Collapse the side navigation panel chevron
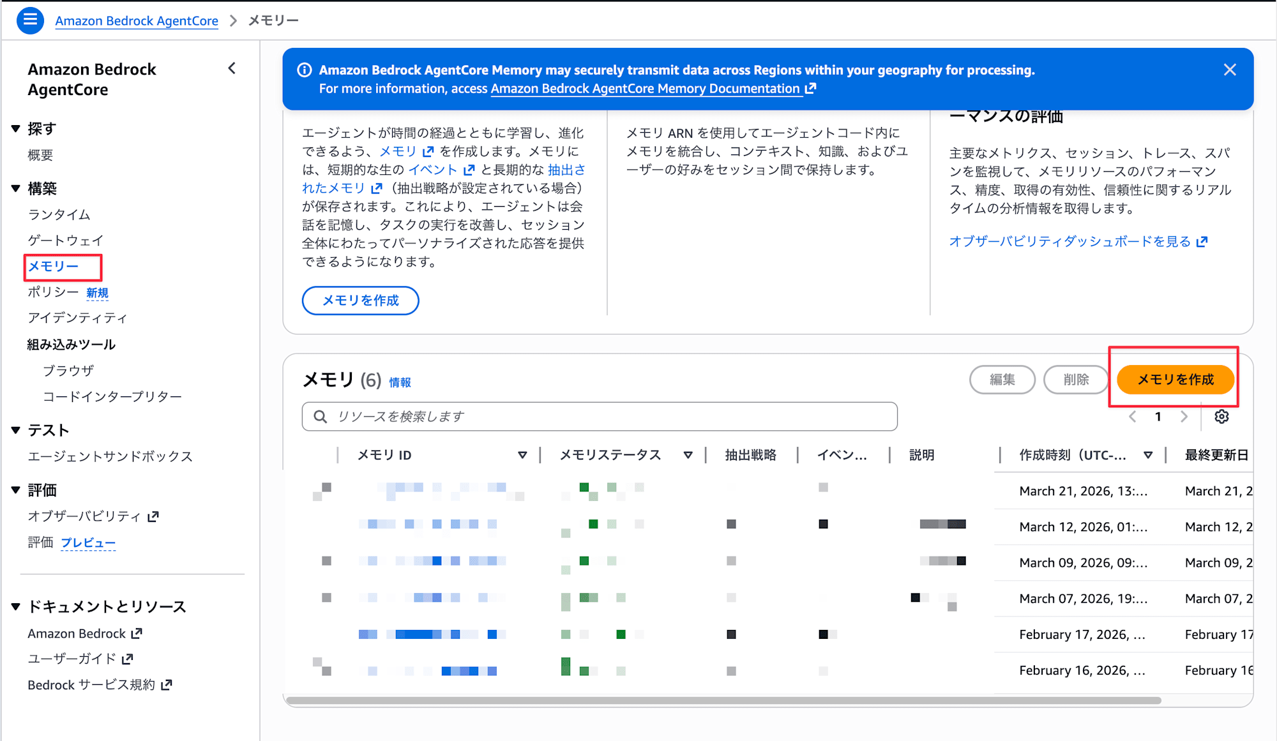The height and width of the screenshot is (741, 1277). coord(232,68)
